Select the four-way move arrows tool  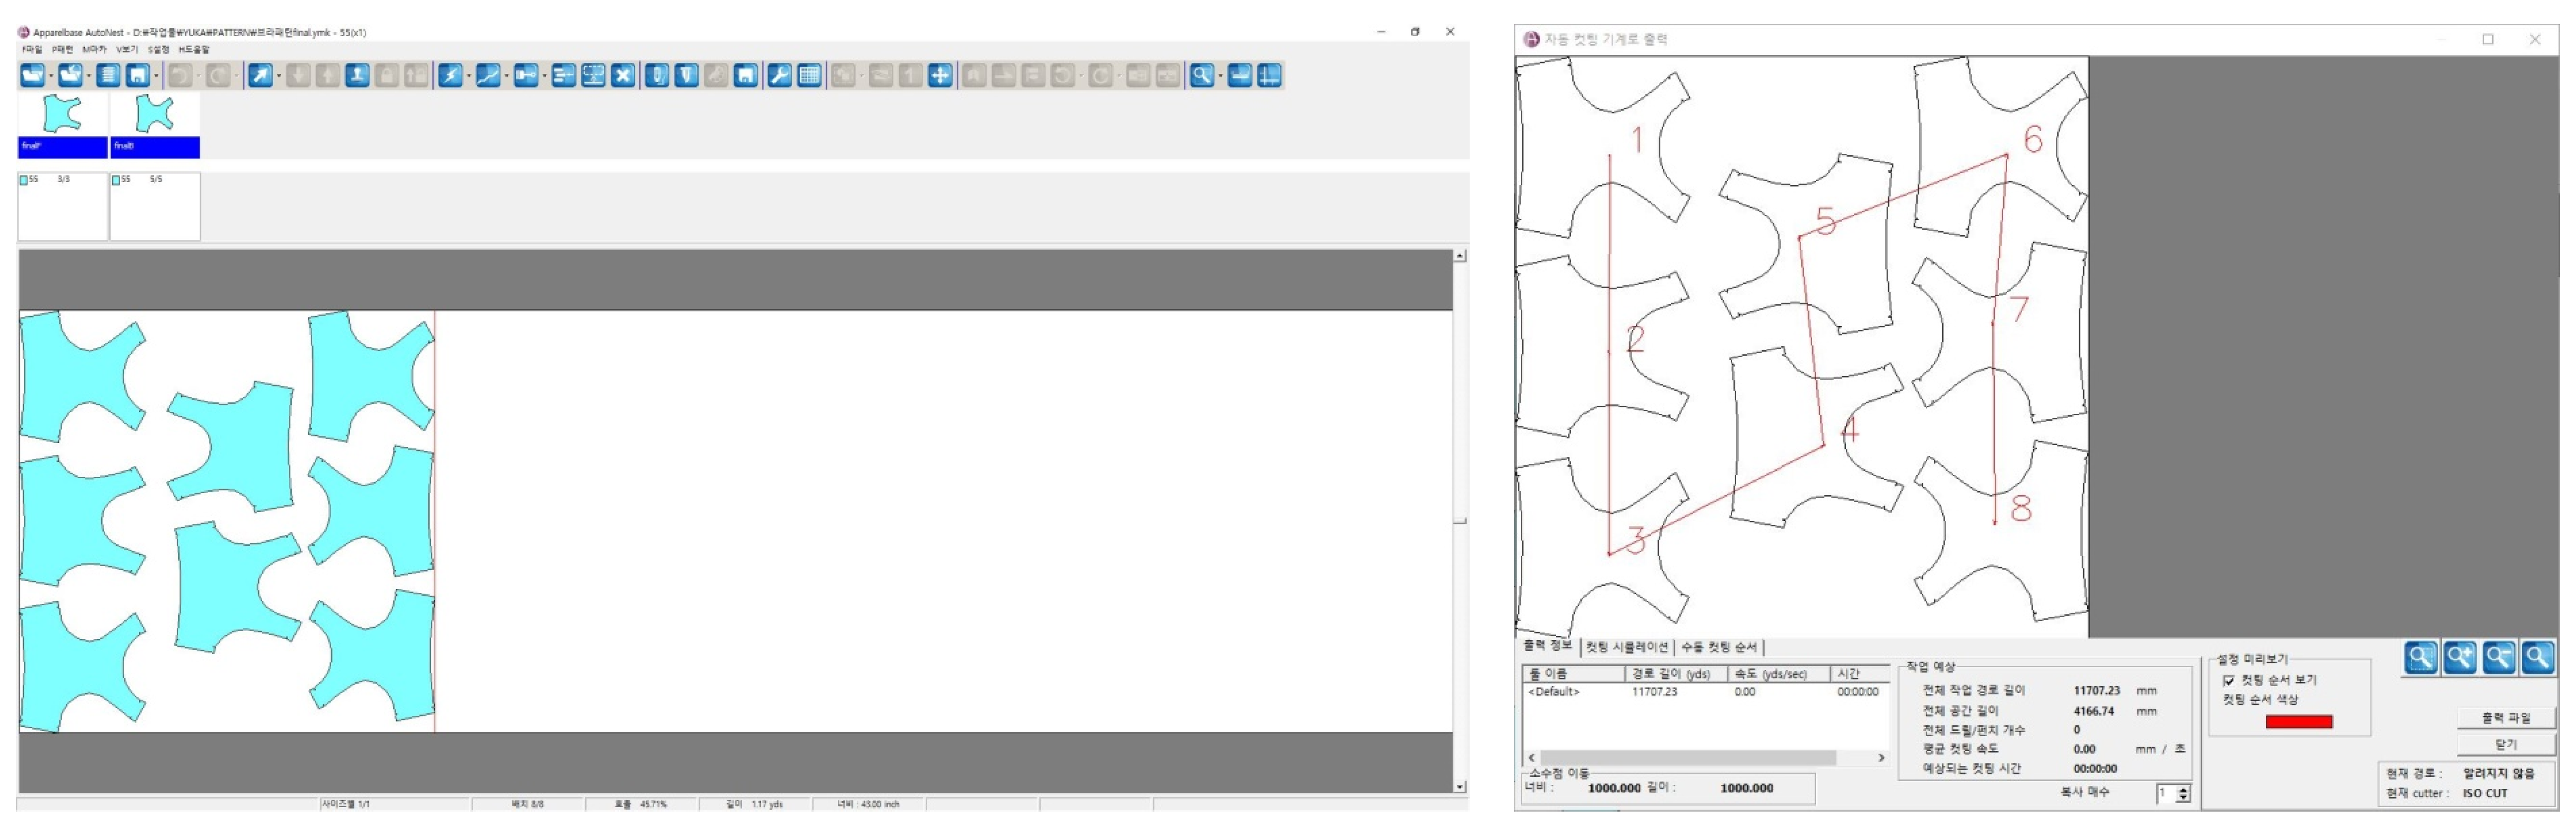[940, 75]
